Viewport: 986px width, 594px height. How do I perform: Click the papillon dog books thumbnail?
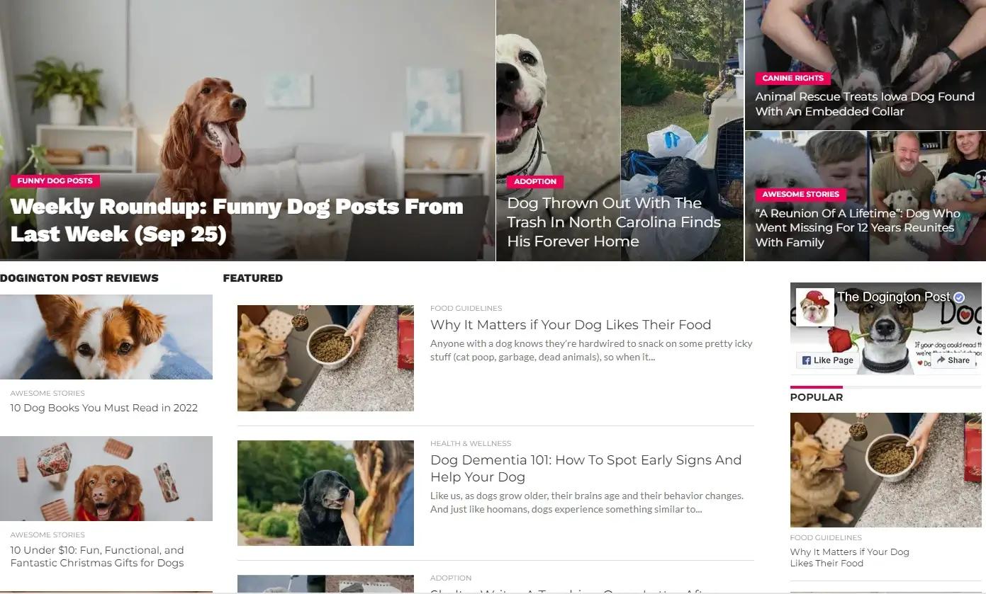pos(106,337)
